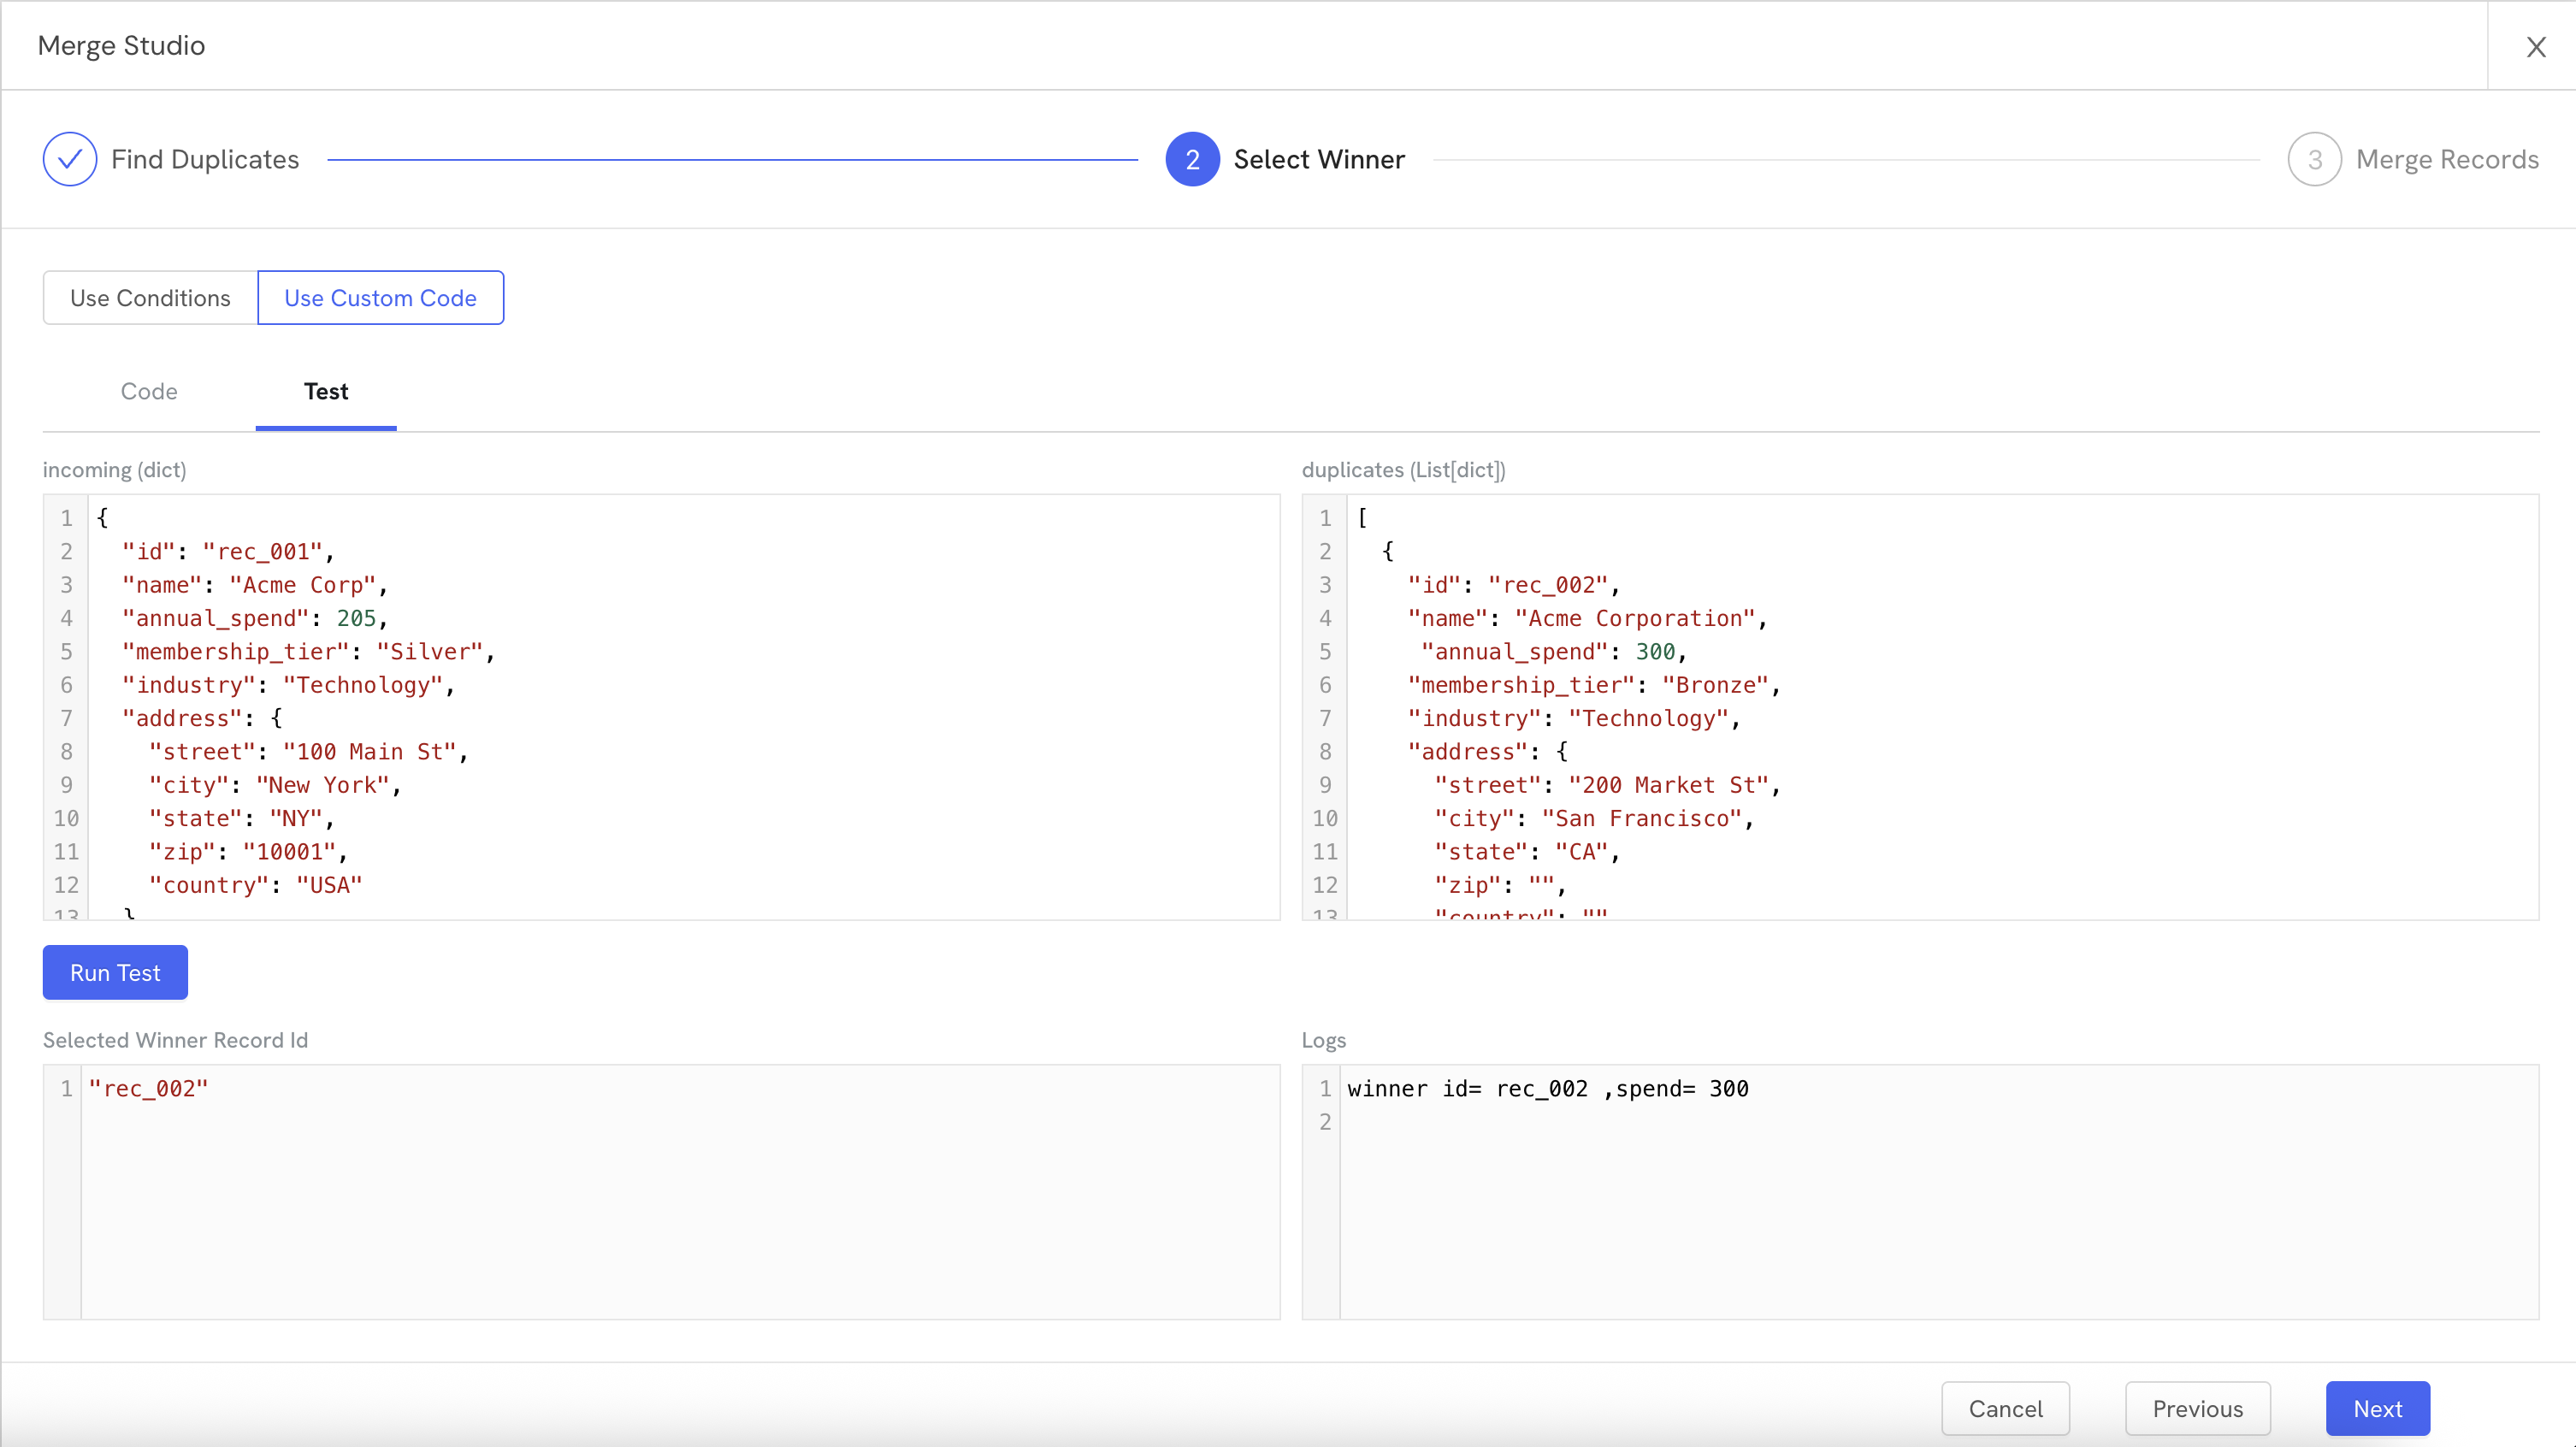Viewport: 2576px width, 1447px height.
Task: Click the "New York" city value
Action: tap(323, 785)
